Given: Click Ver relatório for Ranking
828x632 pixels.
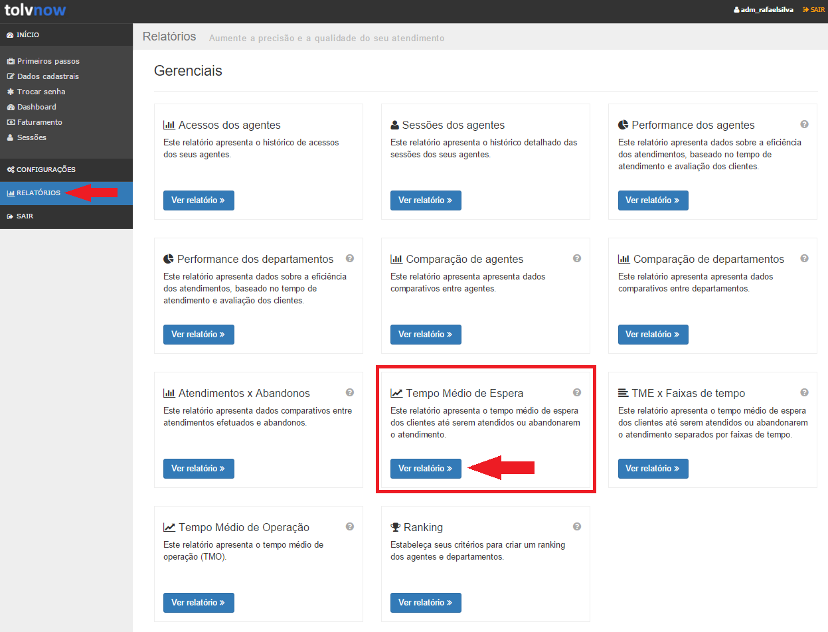Looking at the screenshot, I should 426,603.
